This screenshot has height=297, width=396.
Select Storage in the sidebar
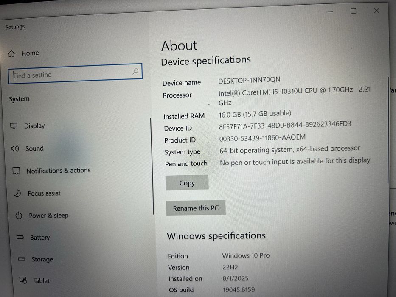coord(42,259)
